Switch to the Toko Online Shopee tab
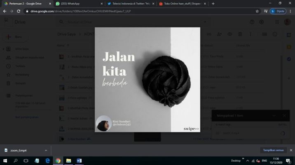 [x=182, y=4]
